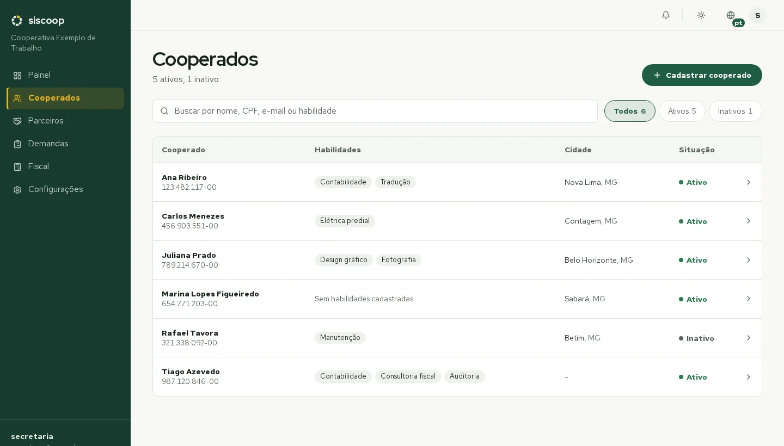Go to Parceiros section
Screen dimensions: 784x446
[65, 121]
